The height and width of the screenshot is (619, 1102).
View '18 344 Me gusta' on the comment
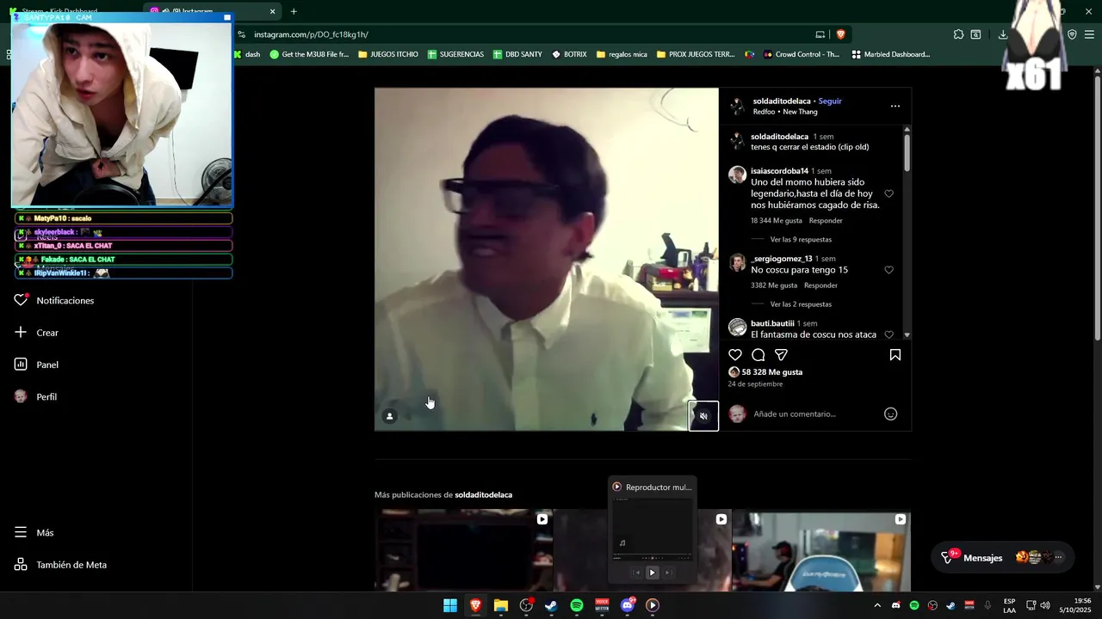point(777,221)
